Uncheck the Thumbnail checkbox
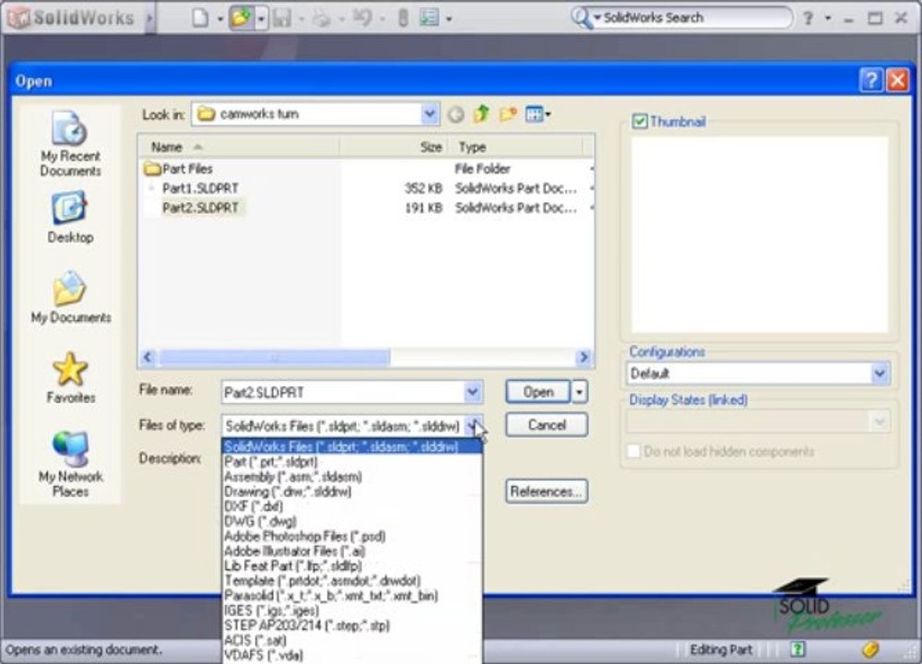This screenshot has width=922, height=664. (639, 121)
